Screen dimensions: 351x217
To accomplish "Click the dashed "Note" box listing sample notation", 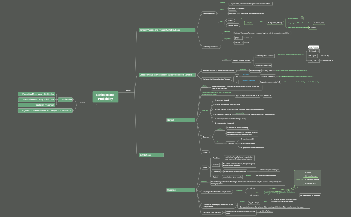I will click(307, 179).
